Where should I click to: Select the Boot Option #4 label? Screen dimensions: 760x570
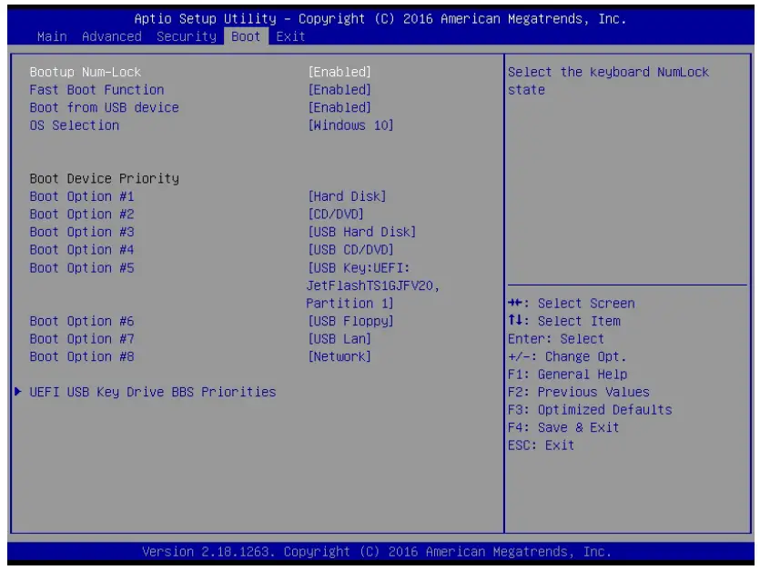click(x=82, y=250)
